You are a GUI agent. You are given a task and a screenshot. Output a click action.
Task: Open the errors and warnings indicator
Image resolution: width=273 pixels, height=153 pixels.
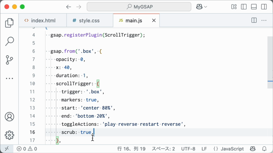click(27, 149)
